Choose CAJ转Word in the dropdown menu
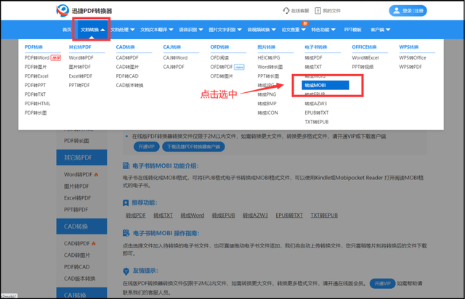 pos(175,58)
